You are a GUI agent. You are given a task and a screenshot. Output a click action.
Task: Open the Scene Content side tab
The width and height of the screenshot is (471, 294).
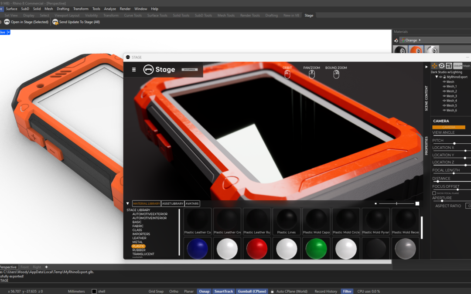pos(426,98)
